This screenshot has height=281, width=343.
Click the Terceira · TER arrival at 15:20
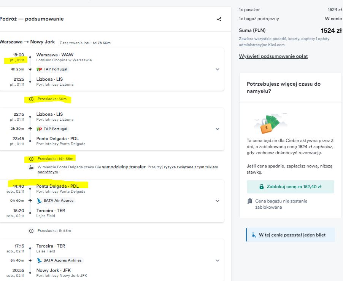pyautogui.click(x=51, y=211)
